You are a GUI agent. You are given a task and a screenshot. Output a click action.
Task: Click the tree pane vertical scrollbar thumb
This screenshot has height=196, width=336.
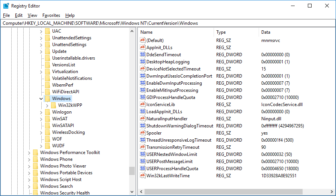[132, 171]
